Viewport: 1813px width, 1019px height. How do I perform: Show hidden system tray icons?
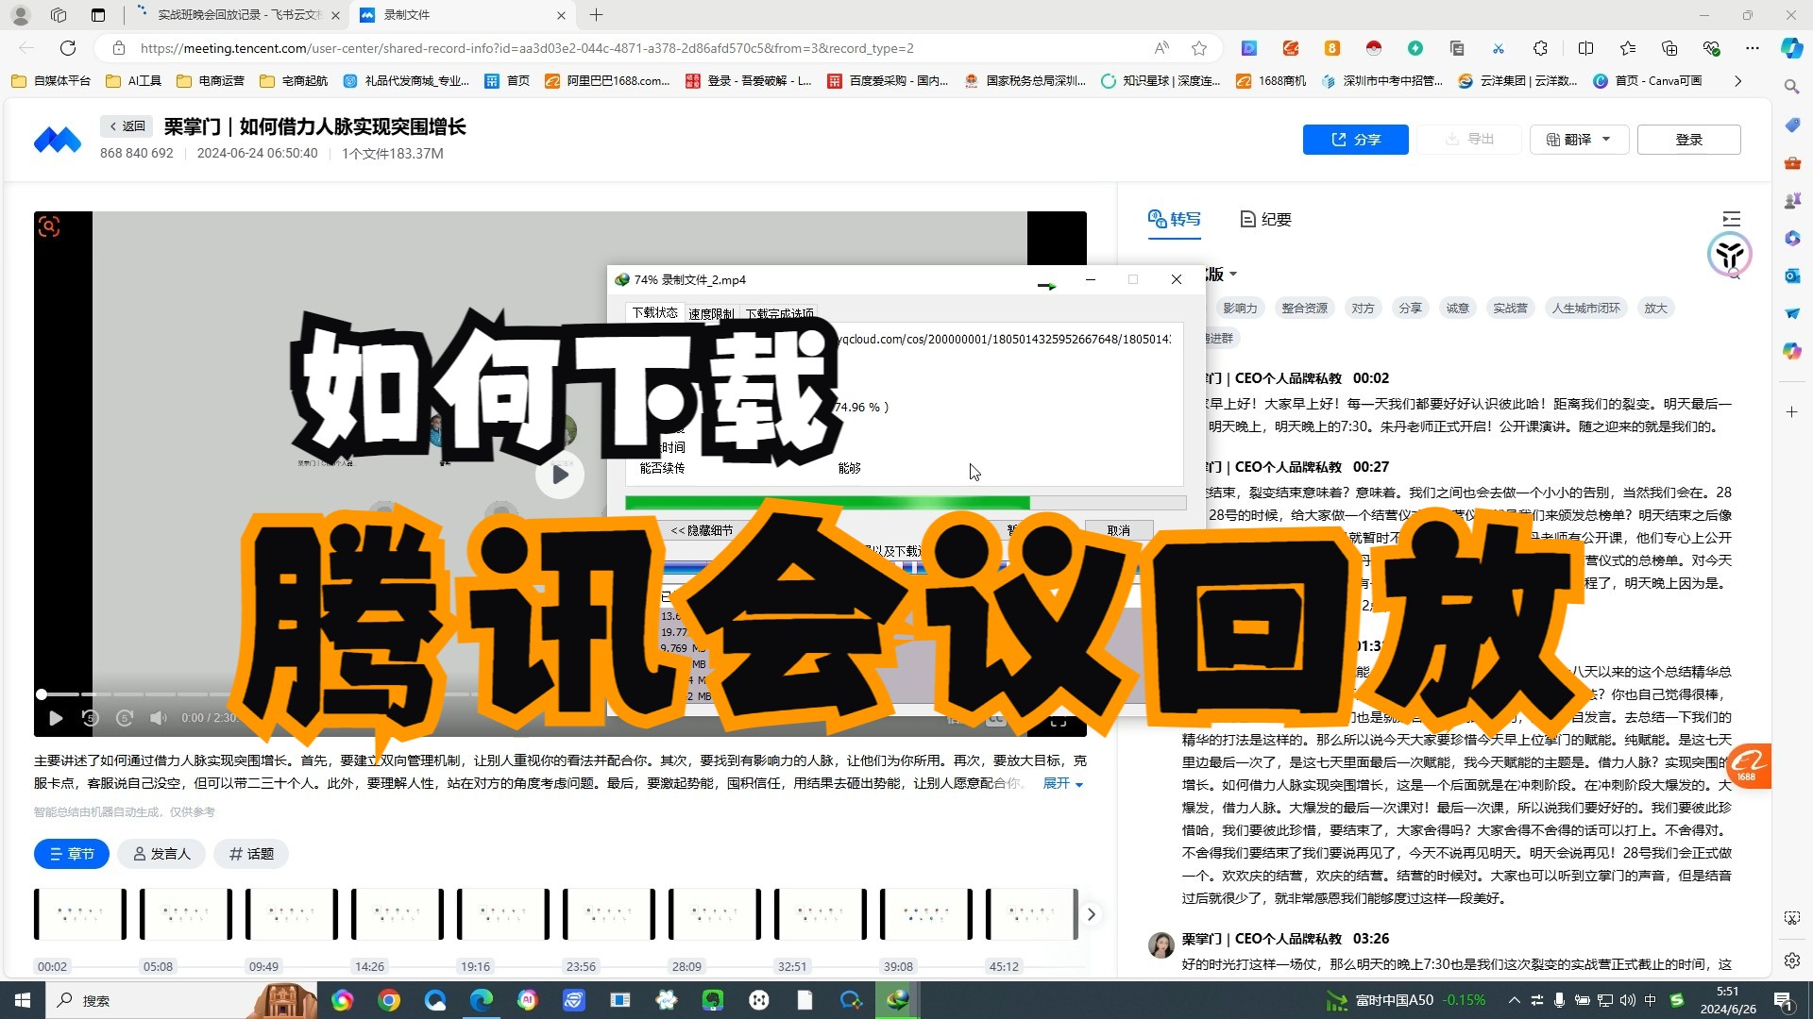[x=1514, y=1000]
